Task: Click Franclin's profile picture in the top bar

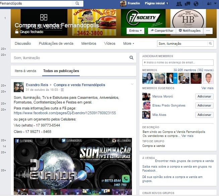Action: pyautogui.click(x=123, y=3)
